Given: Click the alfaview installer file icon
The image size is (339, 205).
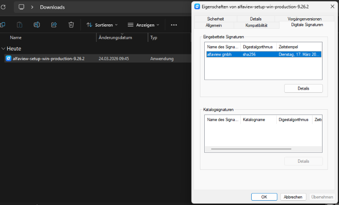Looking at the screenshot, I should [8, 58].
